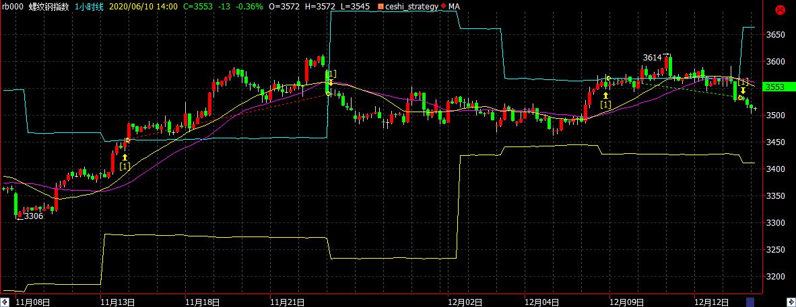
Task: Click the 12月02日 date label
Action: coord(465,302)
